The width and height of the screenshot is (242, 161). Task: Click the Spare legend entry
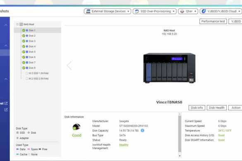pos(33,149)
